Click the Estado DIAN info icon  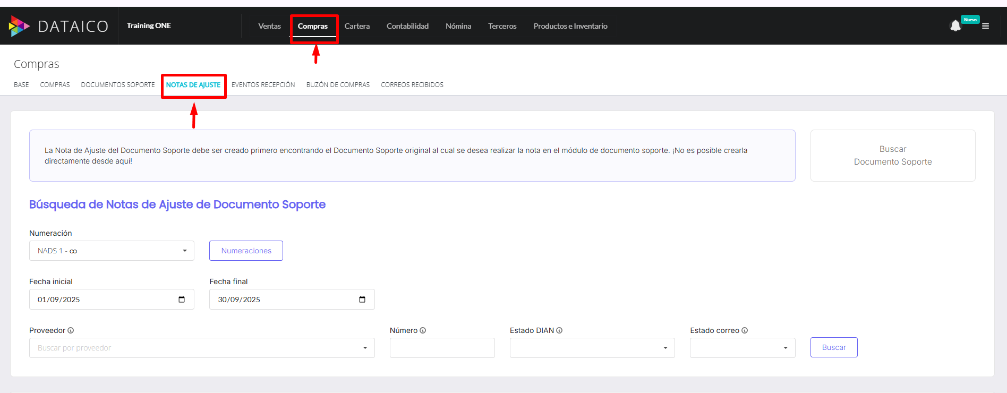point(559,330)
